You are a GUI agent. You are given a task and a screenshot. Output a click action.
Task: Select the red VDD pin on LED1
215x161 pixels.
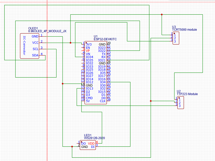[91, 143]
